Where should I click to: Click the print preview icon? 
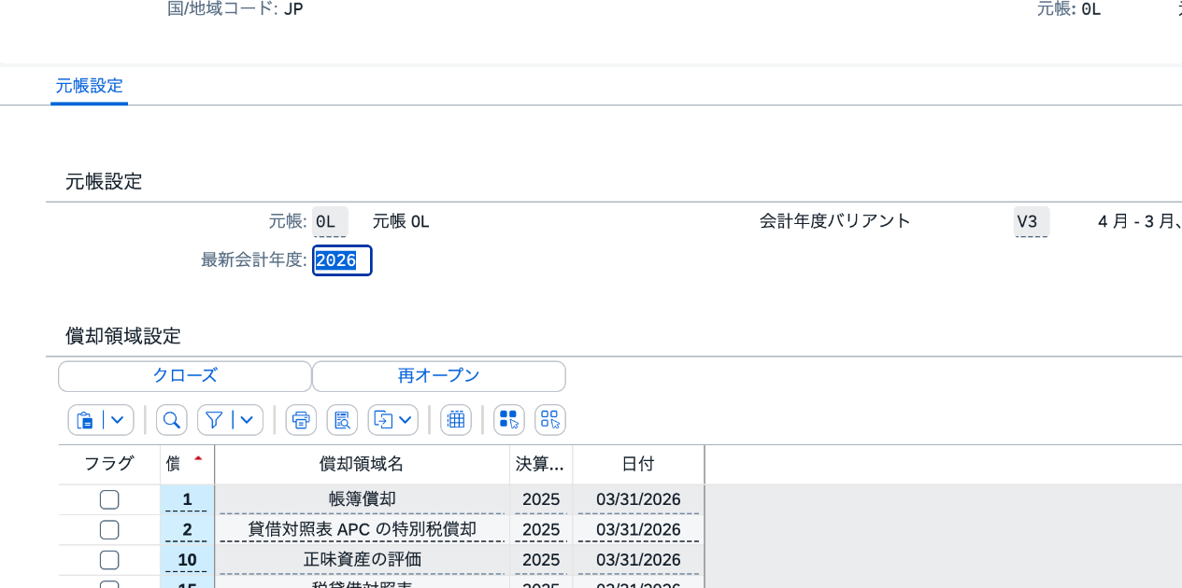tap(342, 420)
